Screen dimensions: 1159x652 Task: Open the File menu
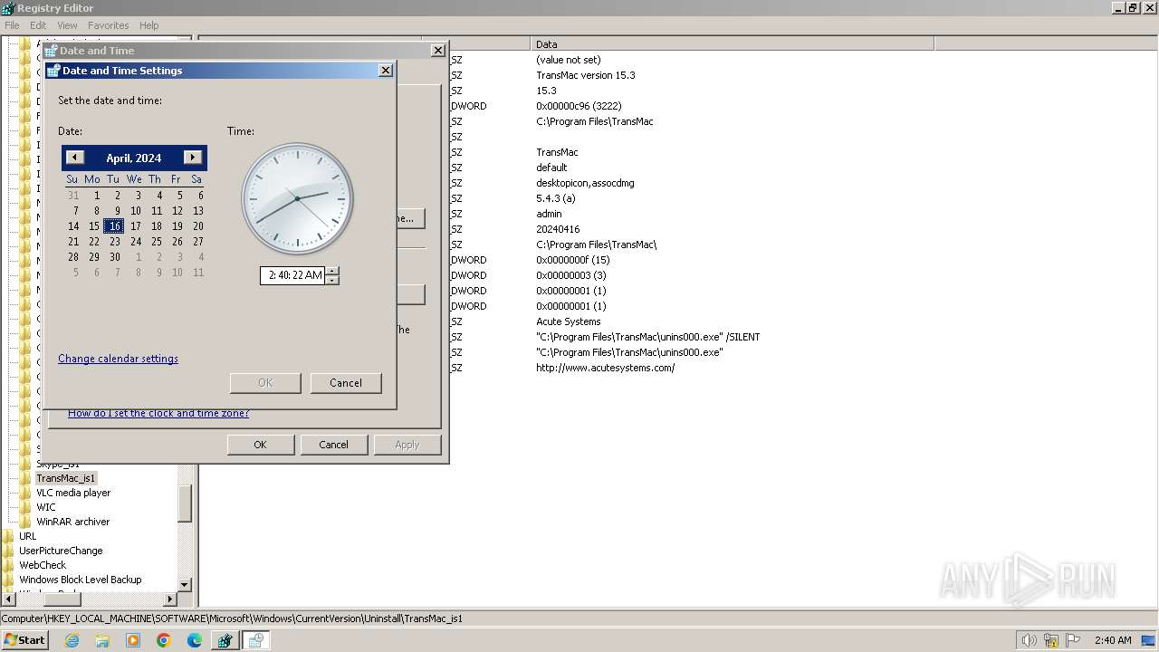click(12, 25)
